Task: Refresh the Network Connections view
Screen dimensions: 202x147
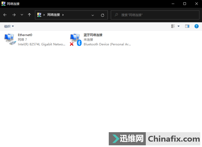Action: (103, 15)
